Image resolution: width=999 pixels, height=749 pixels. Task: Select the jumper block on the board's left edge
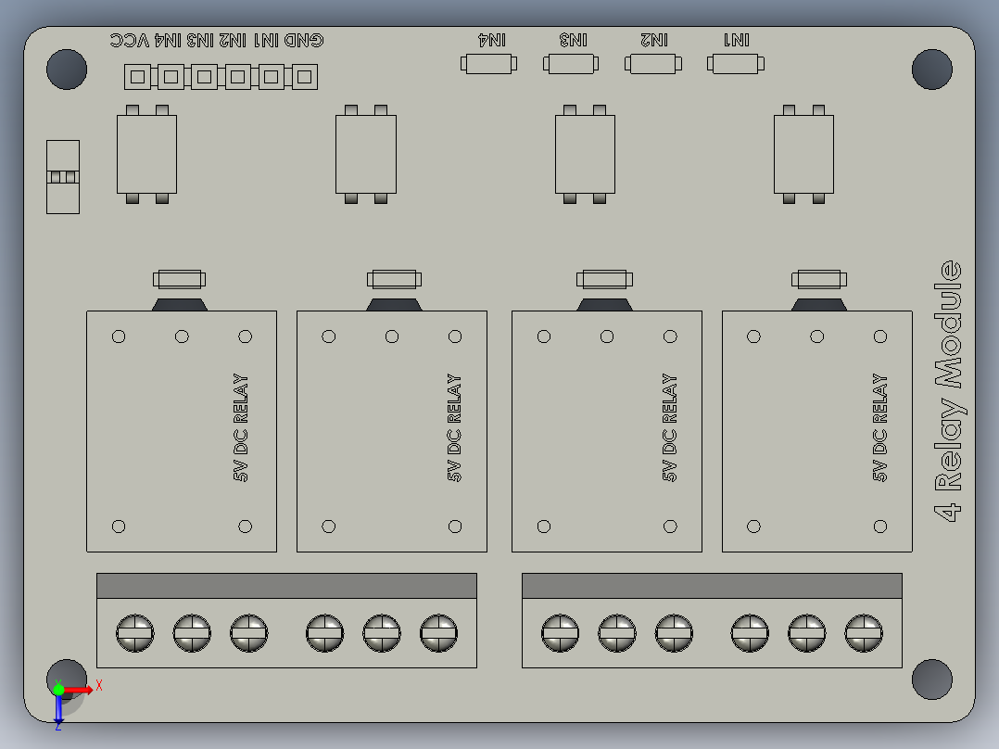click(x=63, y=177)
